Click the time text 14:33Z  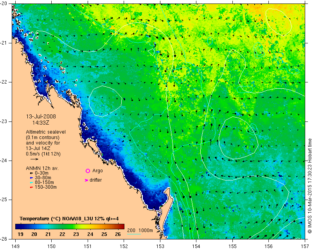click(41, 123)
